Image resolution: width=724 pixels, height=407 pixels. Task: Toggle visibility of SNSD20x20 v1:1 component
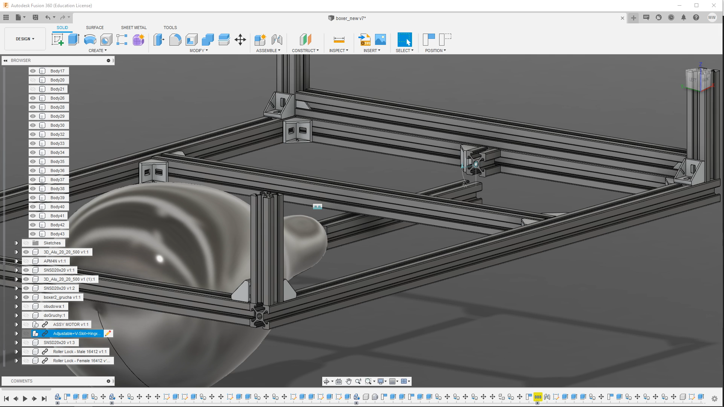26,270
